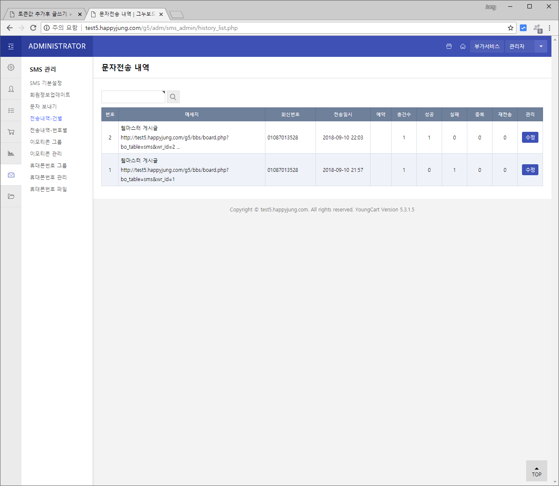
Task: Open the settings gear section in sidebar
Action: (x=11, y=67)
